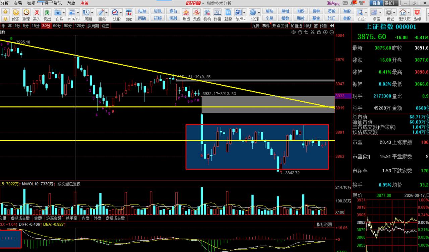Image resolution: width=429 pixels, height=252 pixels.
Task: Click the 陆港 market button
Action: (142, 11)
